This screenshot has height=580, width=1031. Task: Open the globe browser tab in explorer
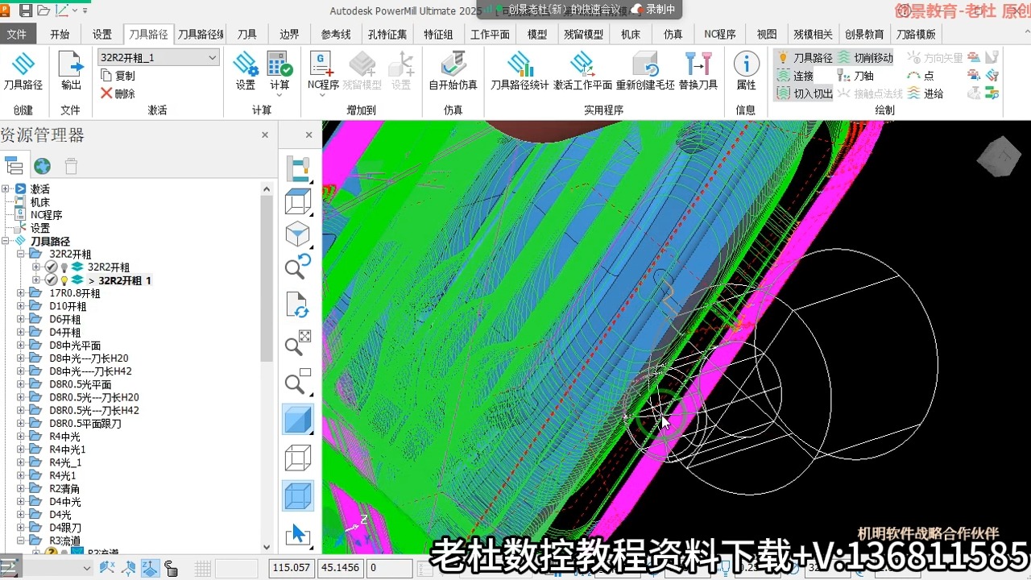tap(43, 166)
